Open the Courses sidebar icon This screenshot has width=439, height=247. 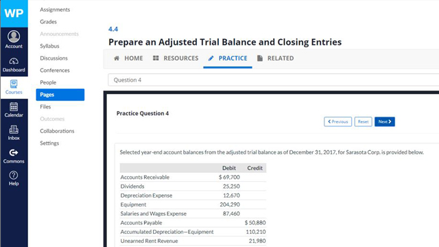click(x=14, y=84)
